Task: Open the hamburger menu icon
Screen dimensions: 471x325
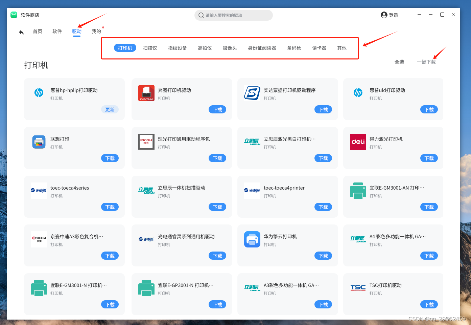Action: [419, 15]
